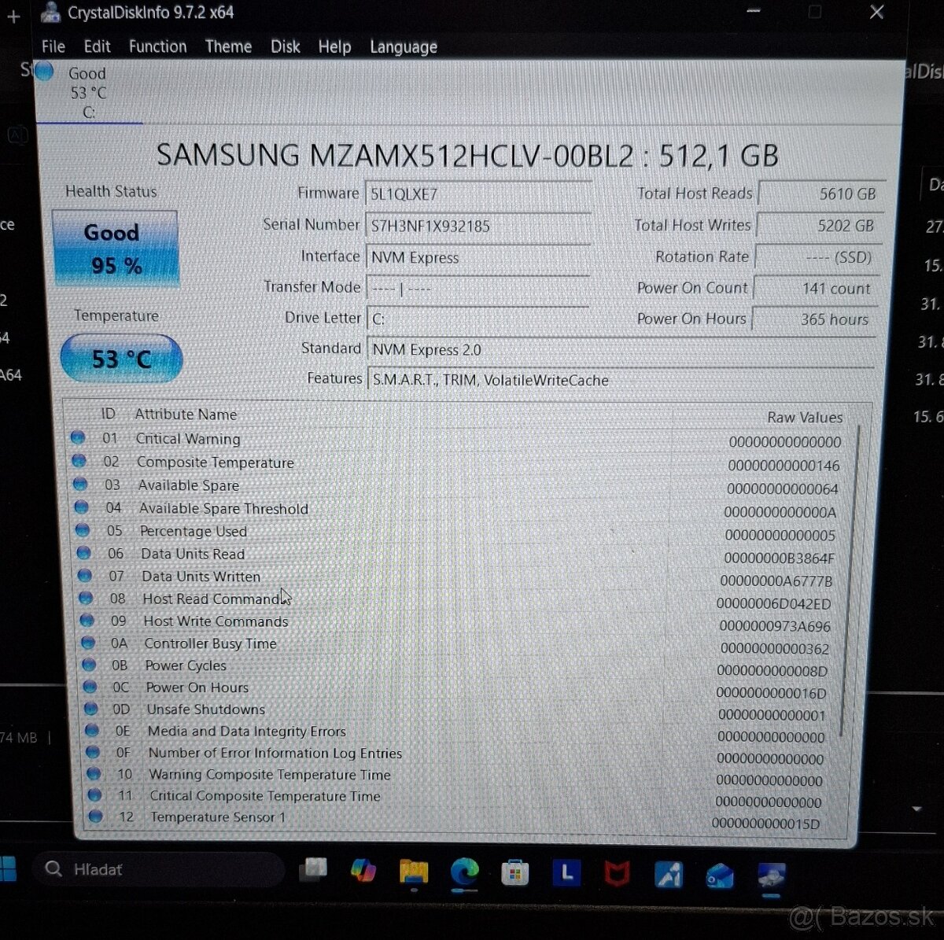Click the 53 °C temperature gauge
944x940 pixels.
pos(120,358)
